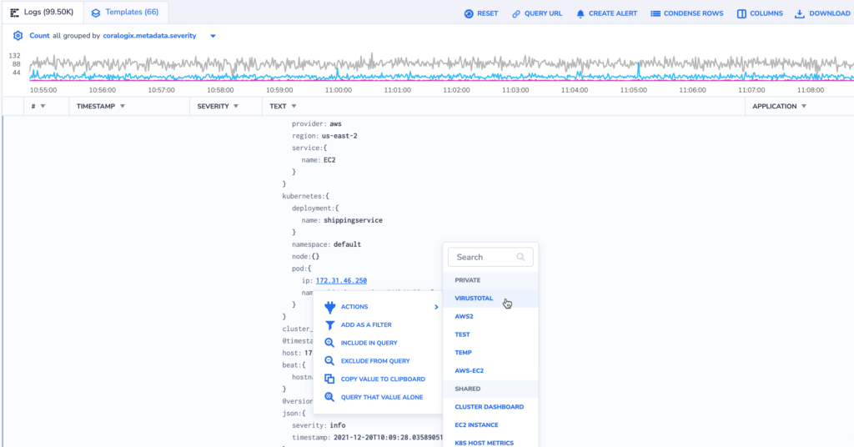Image resolution: width=854 pixels, height=447 pixels.
Task: Open the # column dropdown arrow
Action: [43, 106]
